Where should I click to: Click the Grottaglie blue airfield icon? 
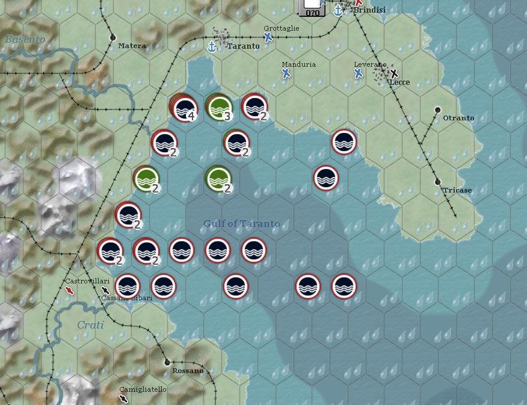coord(268,37)
